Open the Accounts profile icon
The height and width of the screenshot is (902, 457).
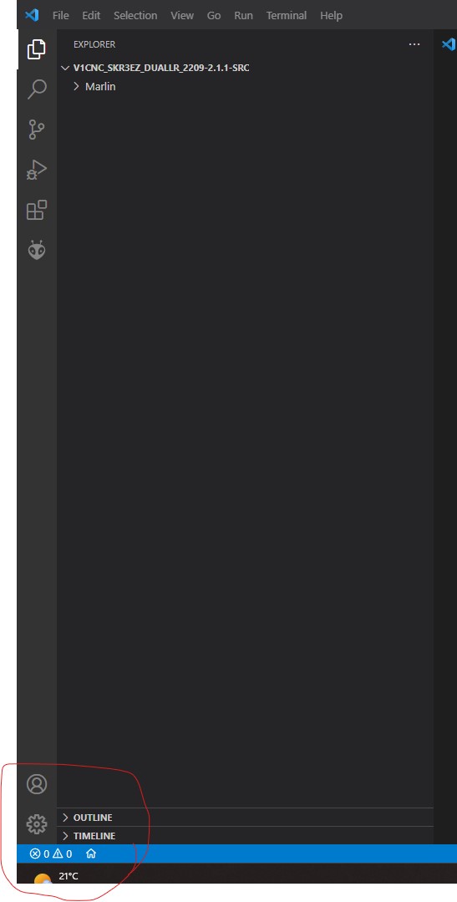pos(37,784)
